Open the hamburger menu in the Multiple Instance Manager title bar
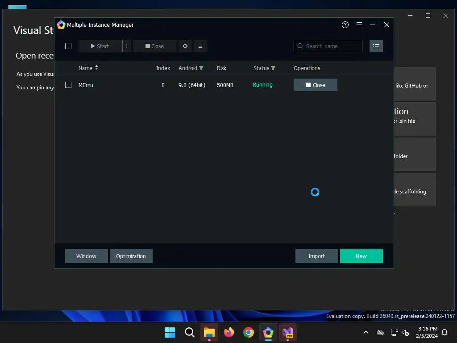The image size is (457, 343). click(359, 25)
